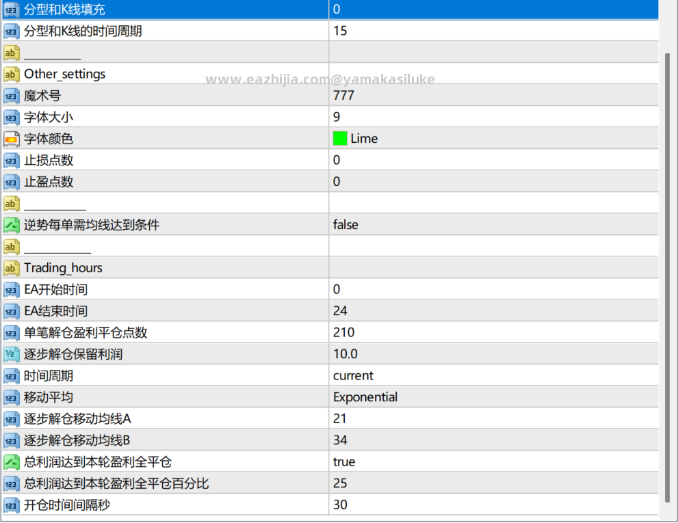The height and width of the screenshot is (523, 678).
Task: Select the 字体颜色 parameter name
Action: 49,139
